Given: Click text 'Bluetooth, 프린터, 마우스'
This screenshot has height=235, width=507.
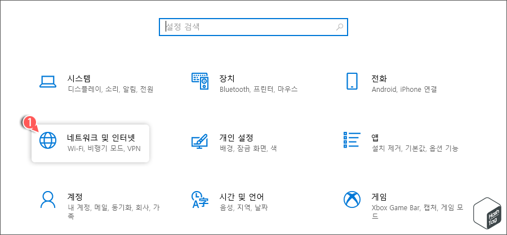Looking at the screenshot, I should point(259,89).
